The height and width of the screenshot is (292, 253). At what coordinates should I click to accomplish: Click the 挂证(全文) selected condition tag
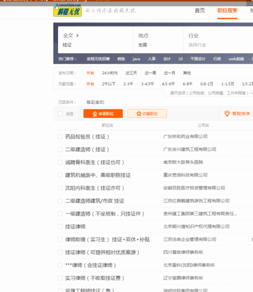click(95, 102)
